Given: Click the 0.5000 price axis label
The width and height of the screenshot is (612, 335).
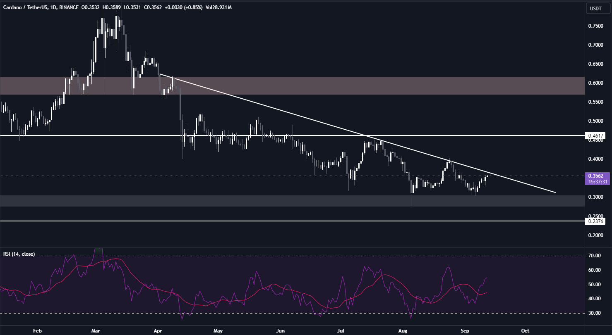Looking at the screenshot, I should (x=596, y=121).
